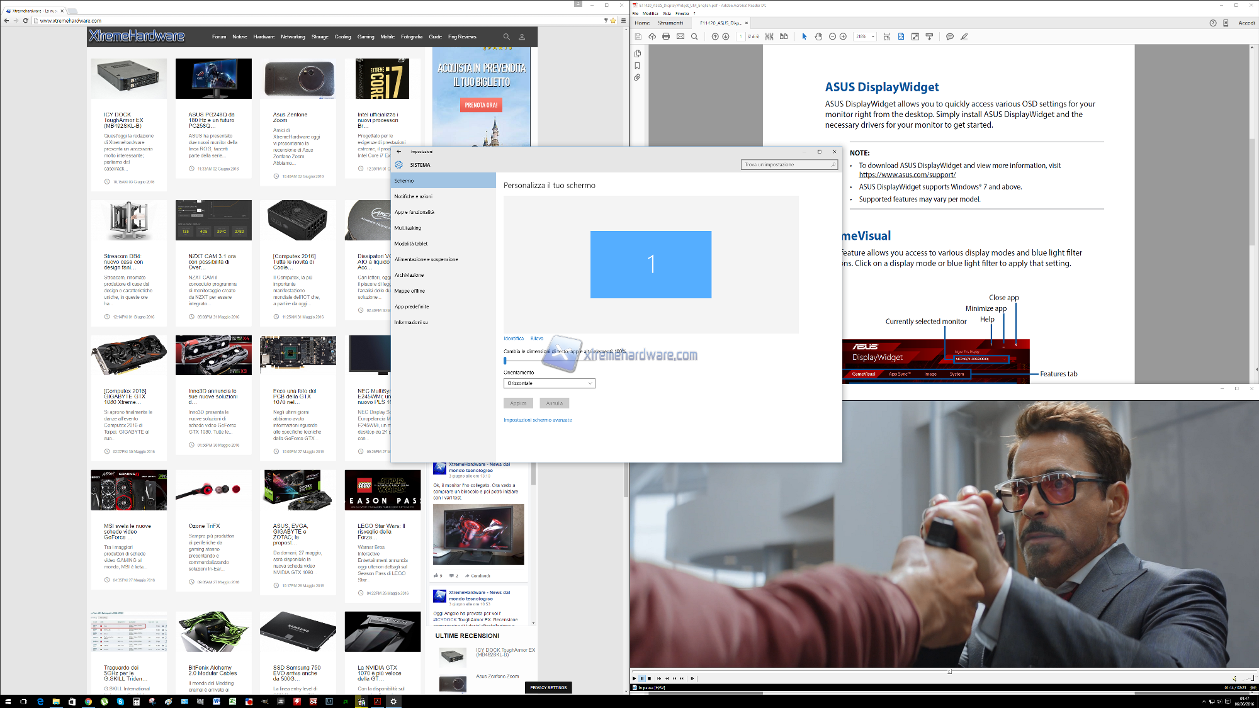Open the Hardware menu on XtremeHardware
This screenshot has width=1259, height=708.
coord(264,37)
